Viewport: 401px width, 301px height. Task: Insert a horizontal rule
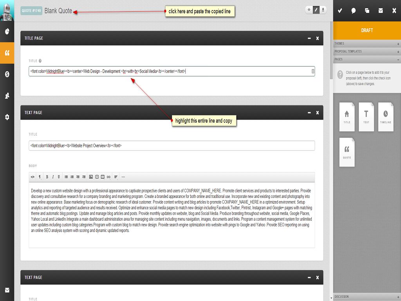pos(123,177)
